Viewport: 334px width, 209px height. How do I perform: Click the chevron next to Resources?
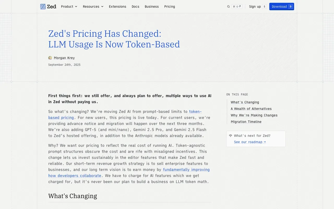tap(102, 7)
